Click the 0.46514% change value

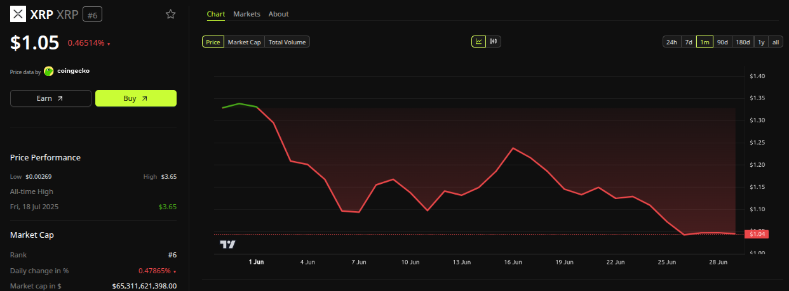click(86, 43)
